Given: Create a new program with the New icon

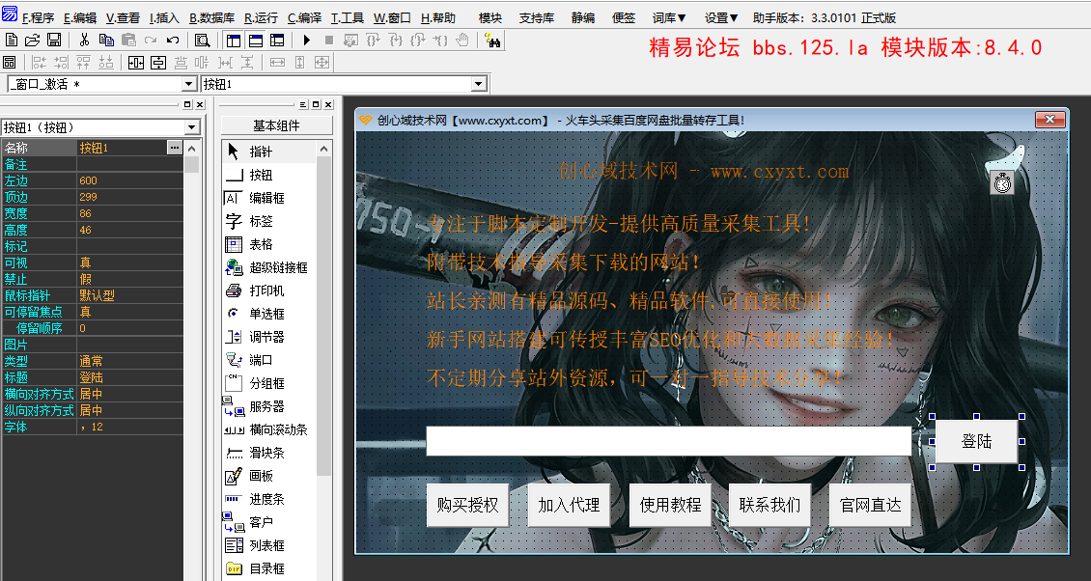Looking at the screenshot, I should point(11,41).
